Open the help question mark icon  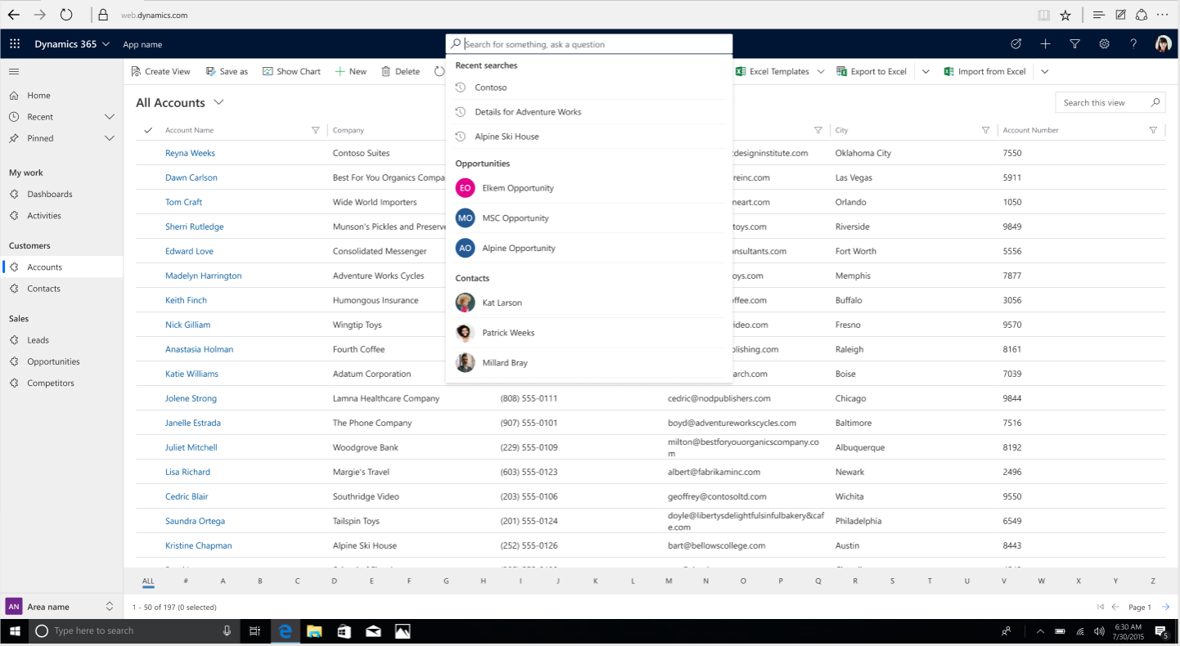point(1133,44)
